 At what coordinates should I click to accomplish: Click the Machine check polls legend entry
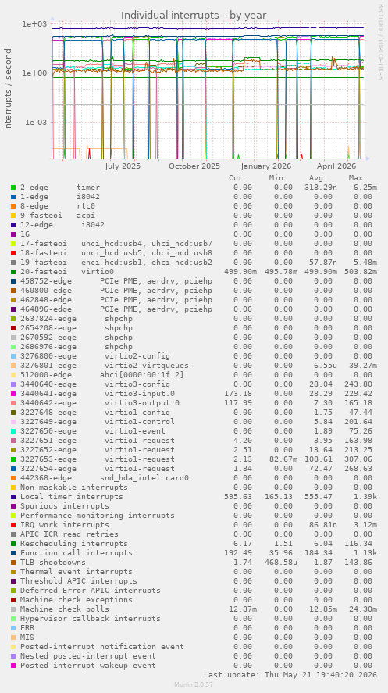click(65, 609)
